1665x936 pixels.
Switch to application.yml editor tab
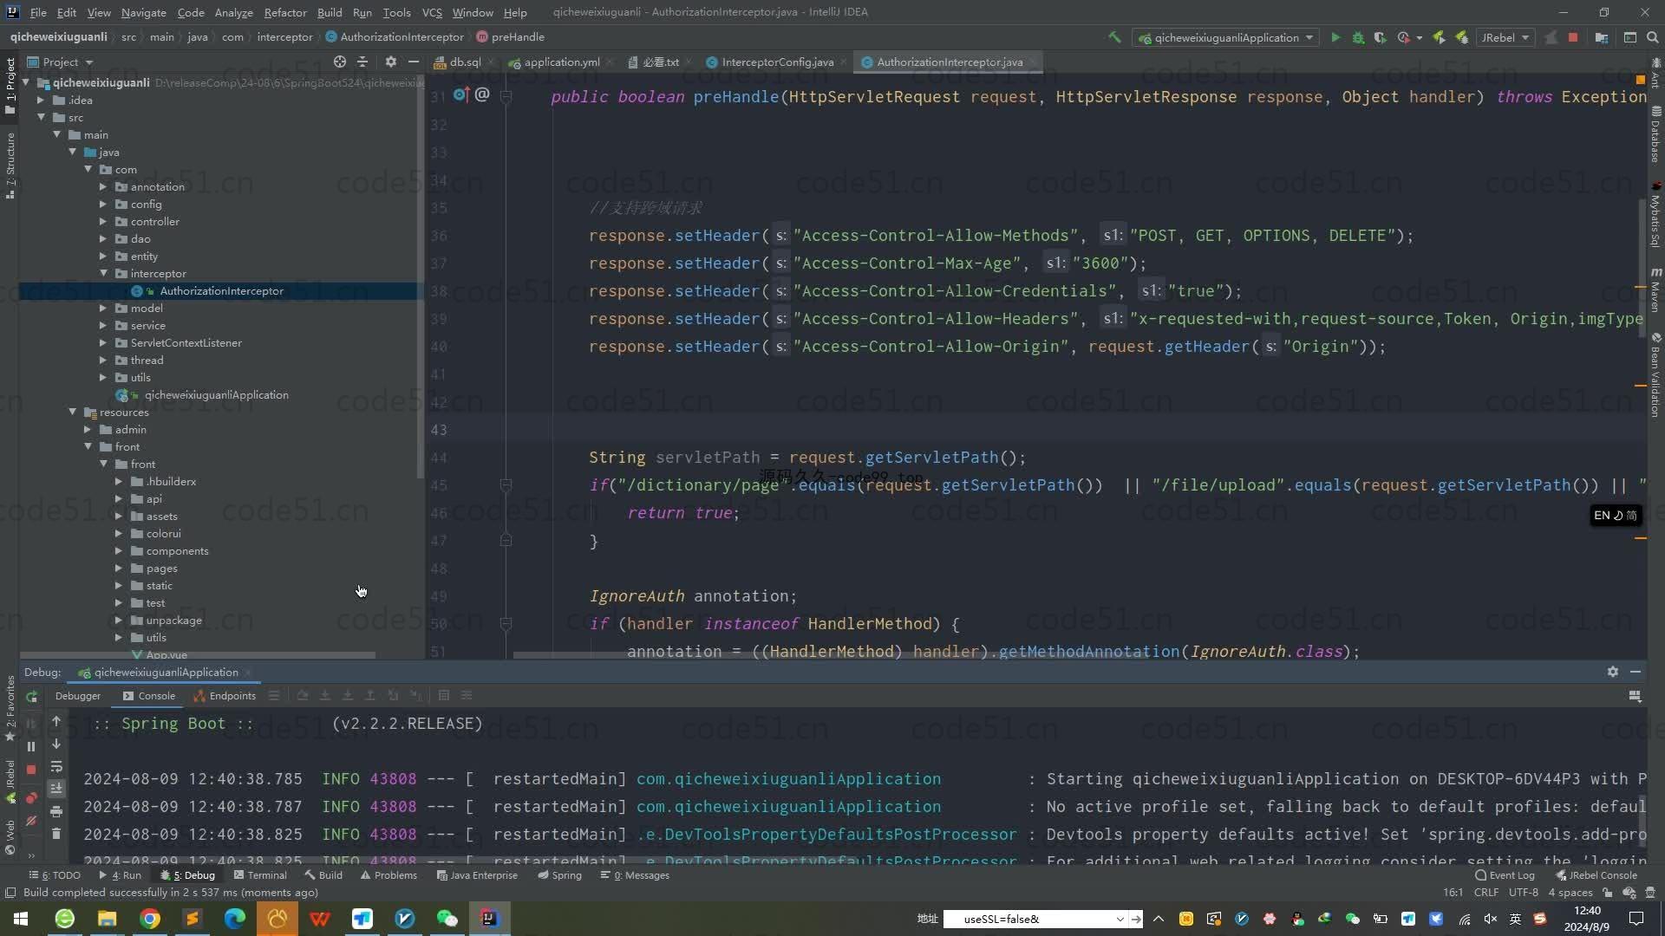point(561,62)
